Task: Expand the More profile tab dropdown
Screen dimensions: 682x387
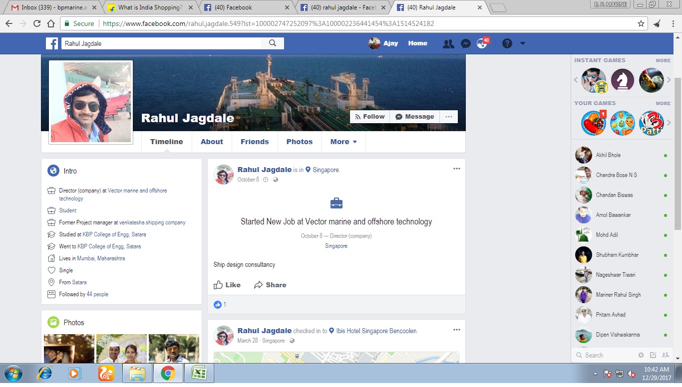Action: tap(343, 142)
